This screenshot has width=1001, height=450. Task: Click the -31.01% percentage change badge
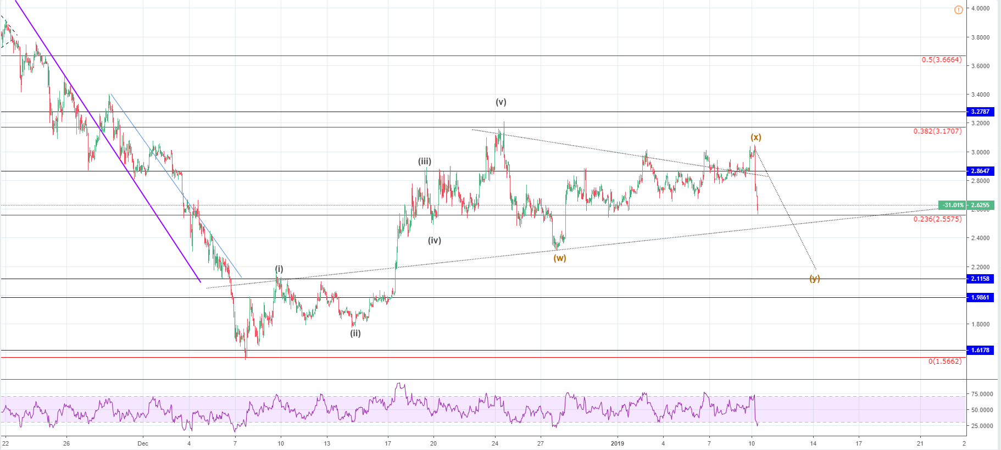click(x=953, y=205)
